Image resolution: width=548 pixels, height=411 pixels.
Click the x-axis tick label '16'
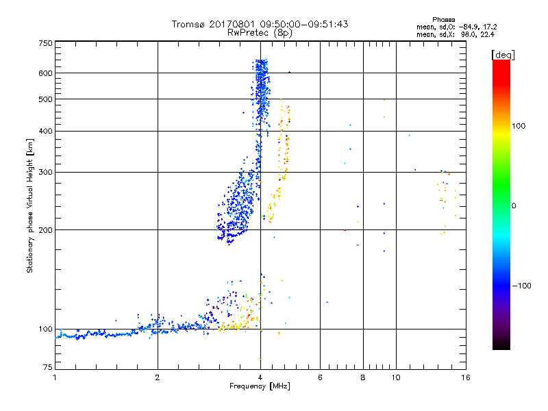(x=466, y=377)
